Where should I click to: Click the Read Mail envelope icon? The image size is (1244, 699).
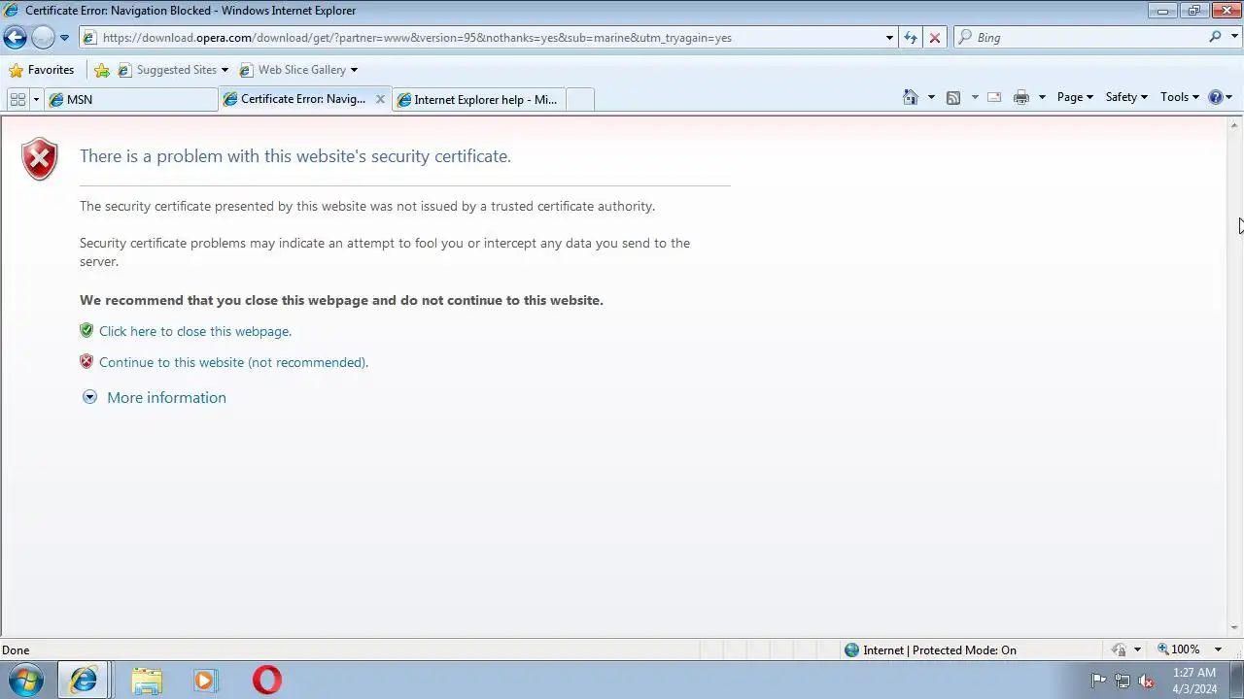pyautogui.click(x=994, y=97)
